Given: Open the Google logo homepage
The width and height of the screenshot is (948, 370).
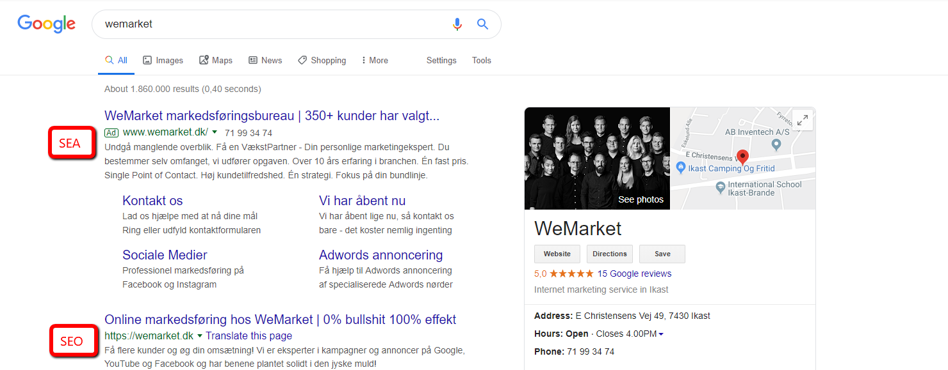Looking at the screenshot, I should click(x=47, y=24).
